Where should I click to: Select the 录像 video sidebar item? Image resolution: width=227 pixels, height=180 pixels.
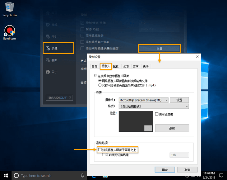pos(58,48)
